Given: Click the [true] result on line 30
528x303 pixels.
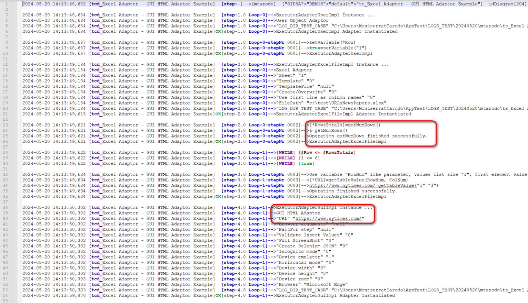Looking at the screenshot, I should 306,163.
